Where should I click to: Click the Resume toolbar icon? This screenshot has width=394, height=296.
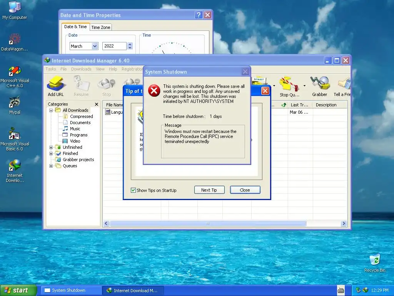[81, 86]
